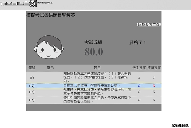This screenshot has height=128, width=191.
Task: Click the 回模擬考首頁 button
Action: point(149,25)
